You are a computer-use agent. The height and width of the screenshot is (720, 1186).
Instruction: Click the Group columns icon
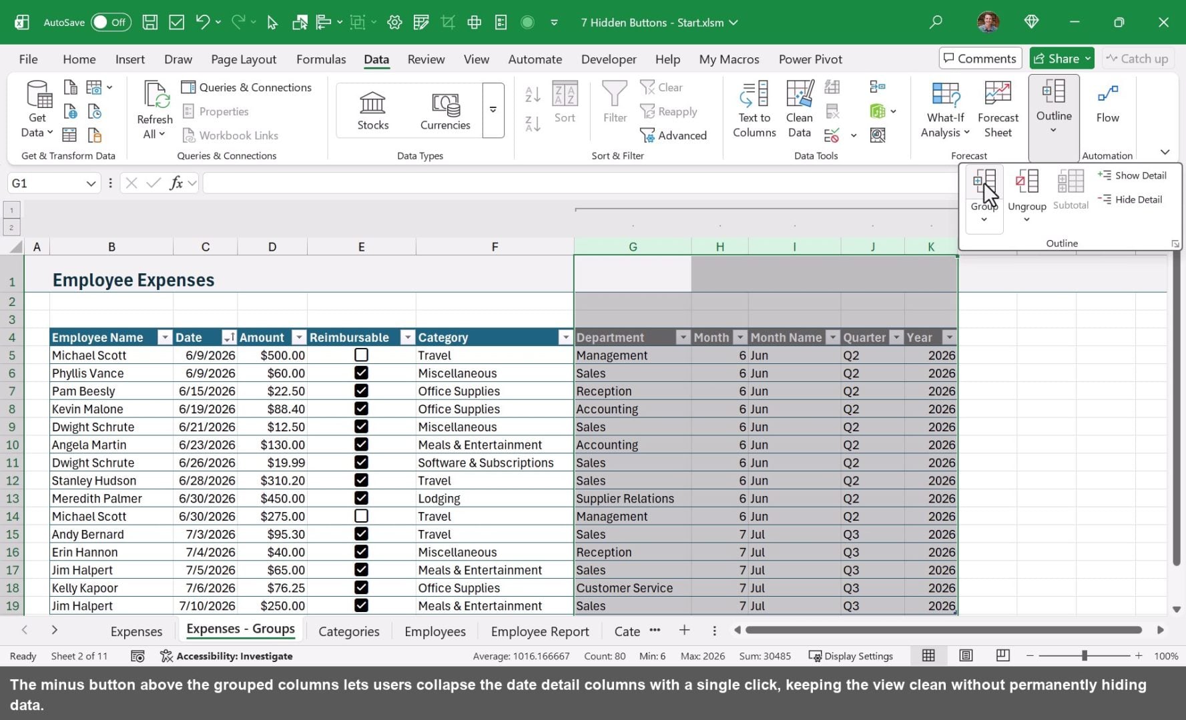pos(984,182)
